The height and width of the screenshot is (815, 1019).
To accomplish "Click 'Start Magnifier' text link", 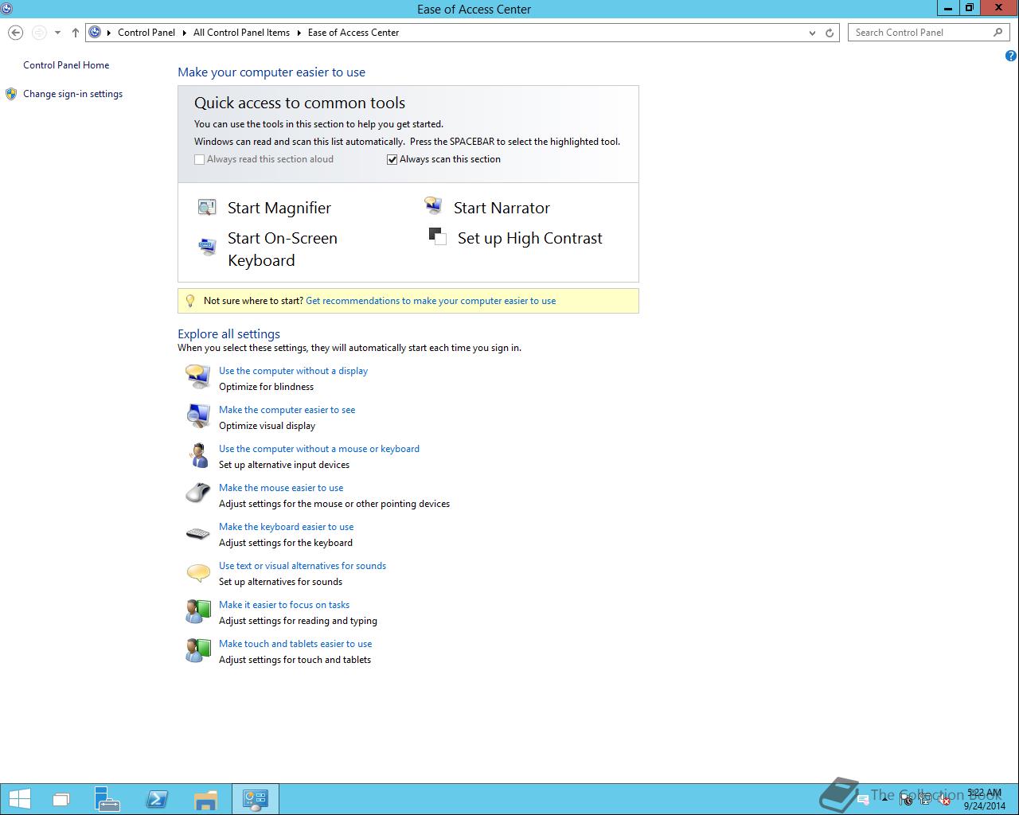I will pyautogui.click(x=279, y=208).
